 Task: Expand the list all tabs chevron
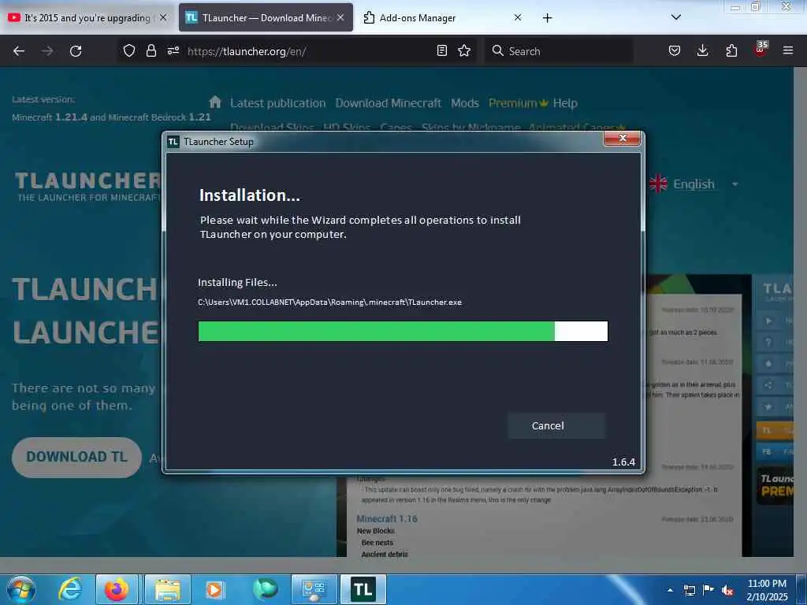pyautogui.click(x=675, y=17)
